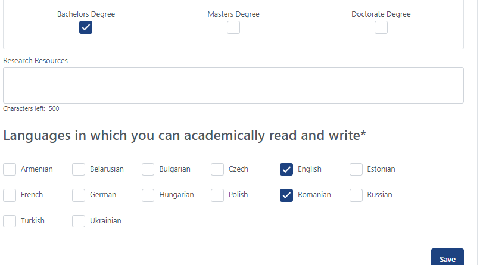Tick the Turkish language checkbox
This screenshot has height=265, width=480.
[10, 221]
